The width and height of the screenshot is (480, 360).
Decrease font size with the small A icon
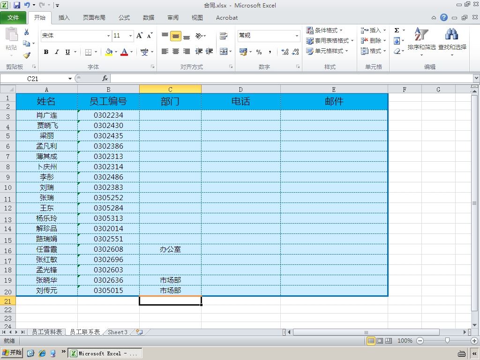click(150, 36)
